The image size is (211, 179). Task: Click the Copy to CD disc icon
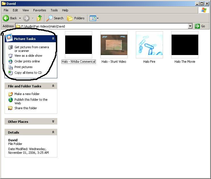pyautogui.click(x=10, y=73)
